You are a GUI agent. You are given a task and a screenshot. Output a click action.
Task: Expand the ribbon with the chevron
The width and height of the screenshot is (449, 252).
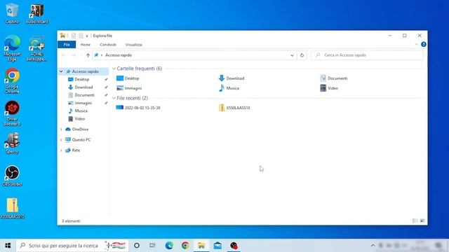click(x=416, y=45)
